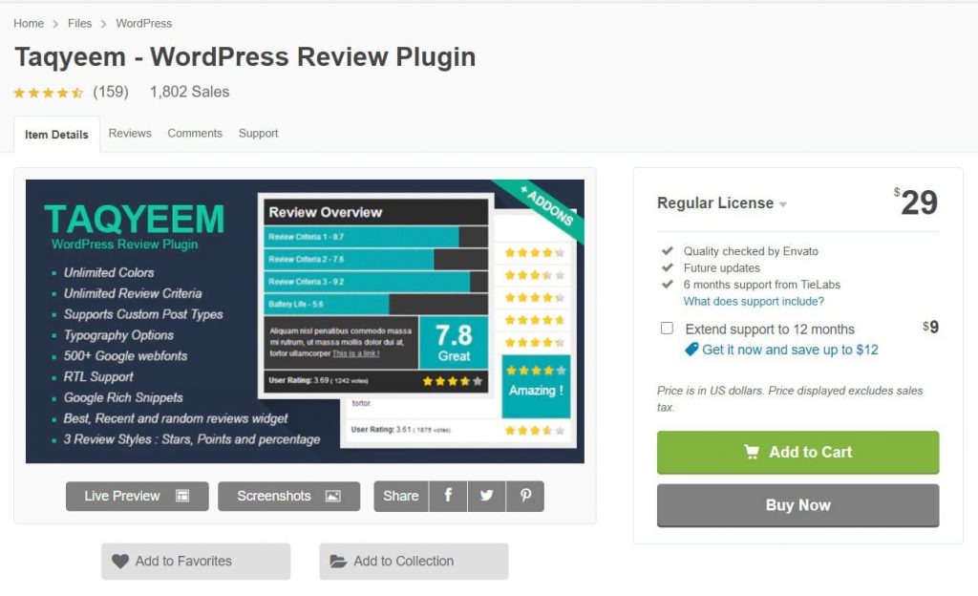
Task: Launch the Live Preview
Action: pyautogui.click(x=137, y=496)
